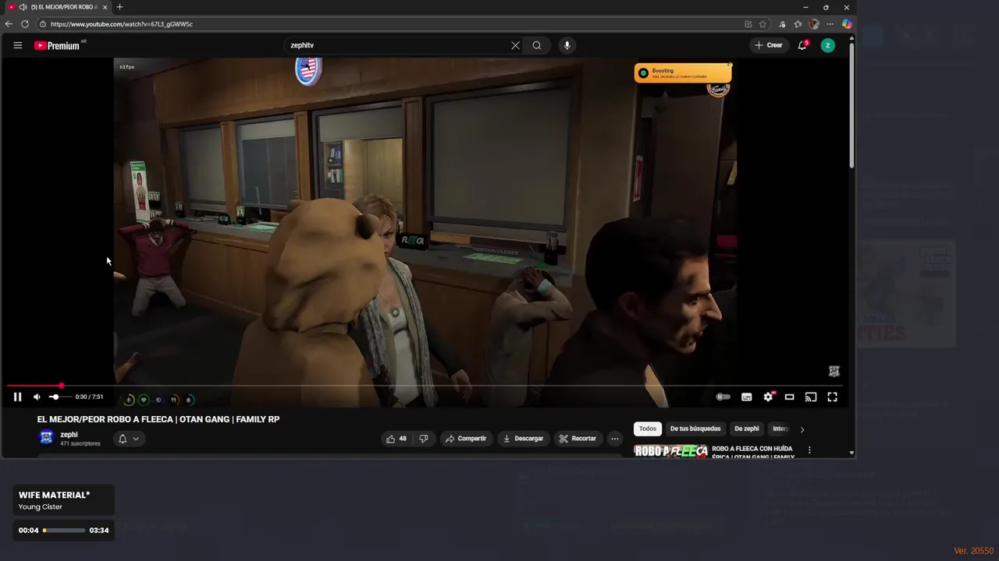Click the 471 suscriptores text
The image size is (999, 561).
tap(80, 444)
